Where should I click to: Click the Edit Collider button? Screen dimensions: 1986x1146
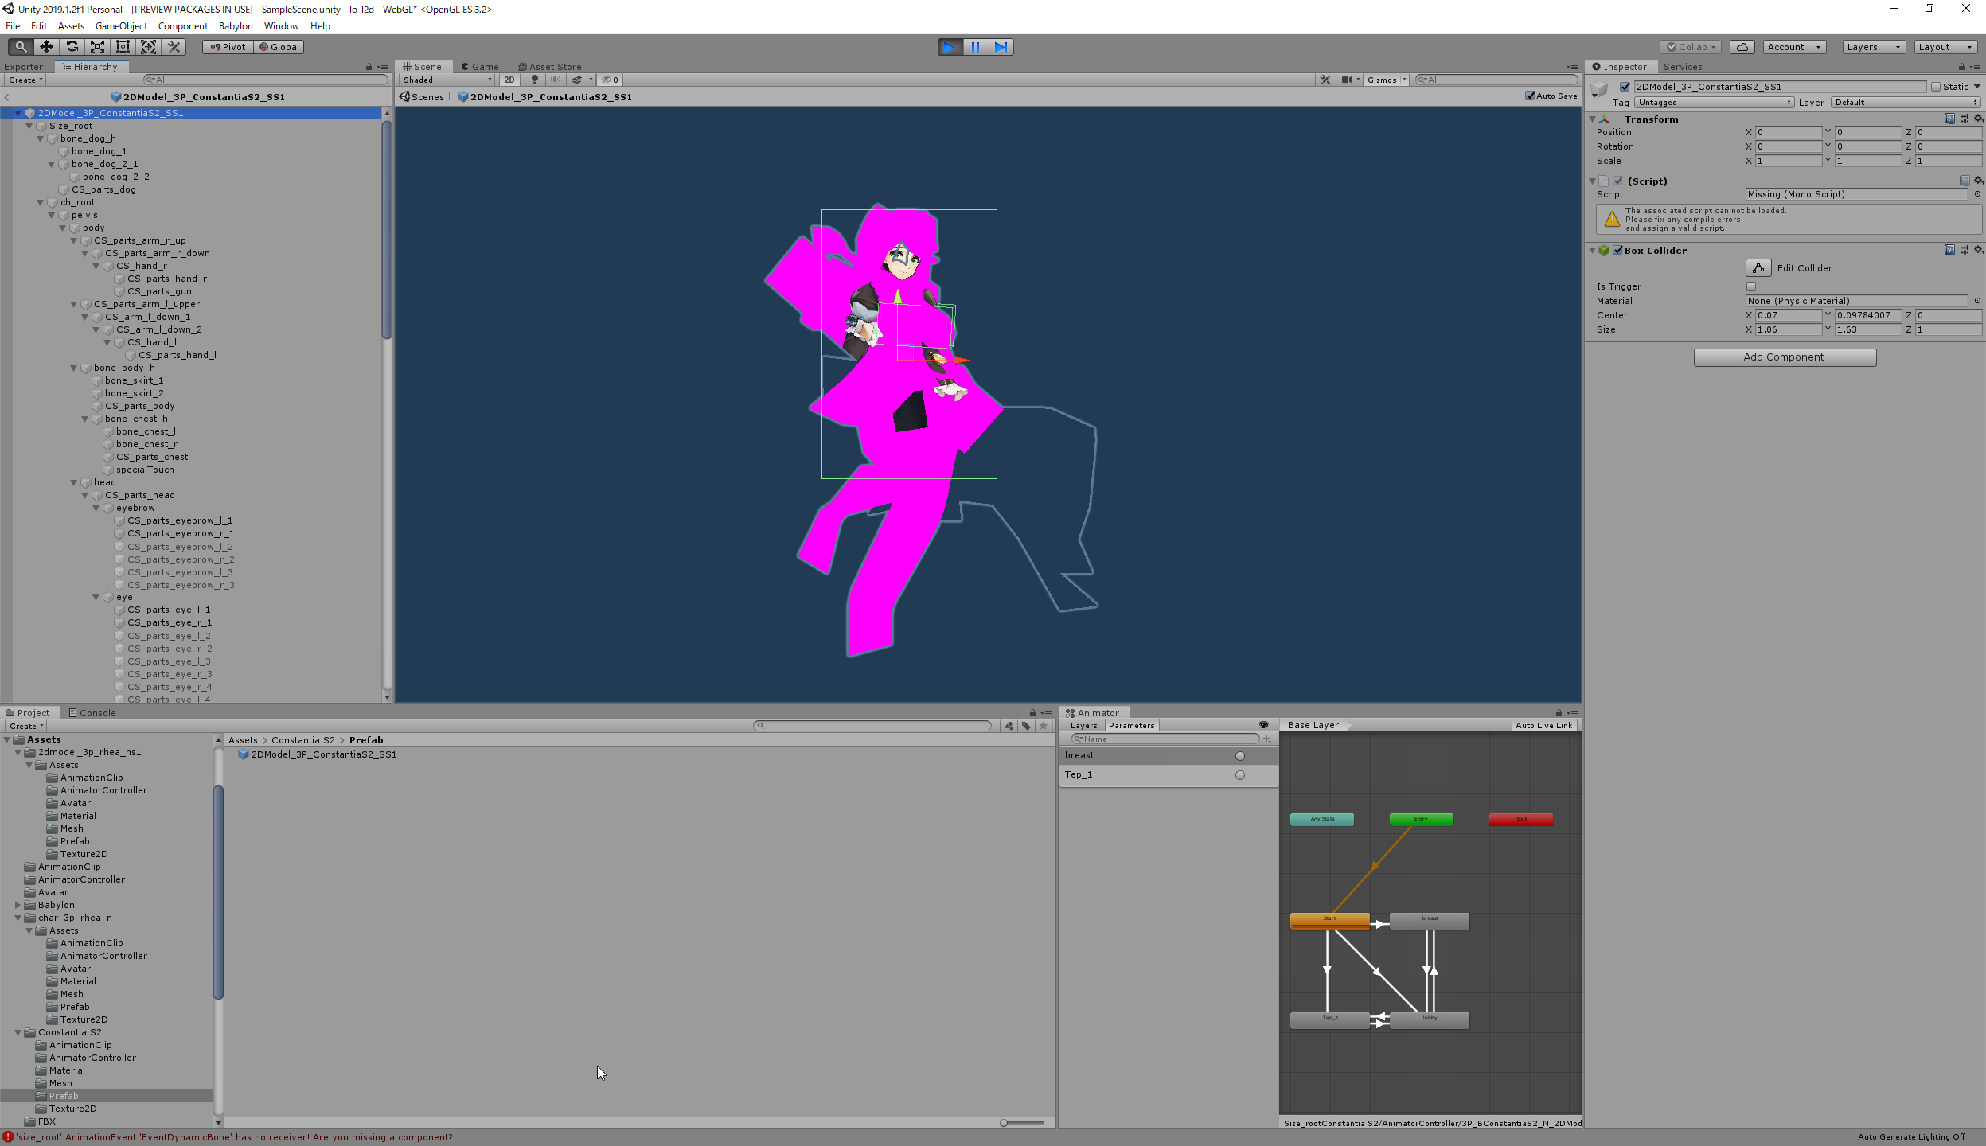[x=1758, y=268]
